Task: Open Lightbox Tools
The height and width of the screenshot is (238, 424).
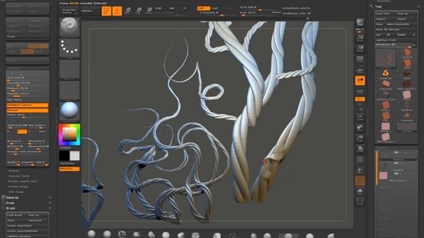Action: tap(396, 40)
